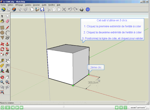Activate the Rectangle drawing tool

pyautogui.click(x=2, y=28)
